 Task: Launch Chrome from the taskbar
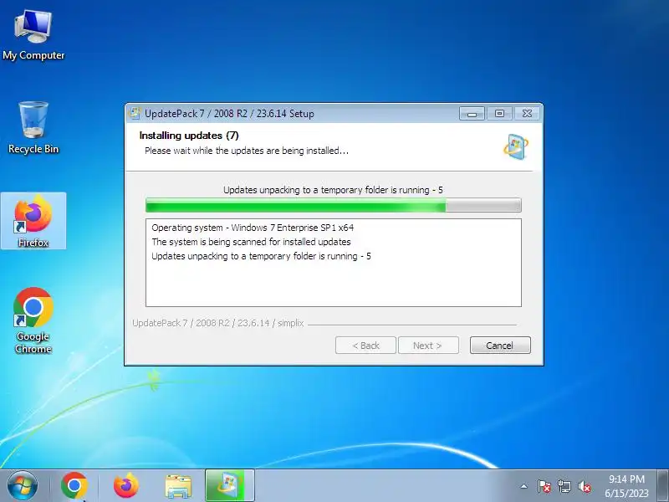[74, 486]
